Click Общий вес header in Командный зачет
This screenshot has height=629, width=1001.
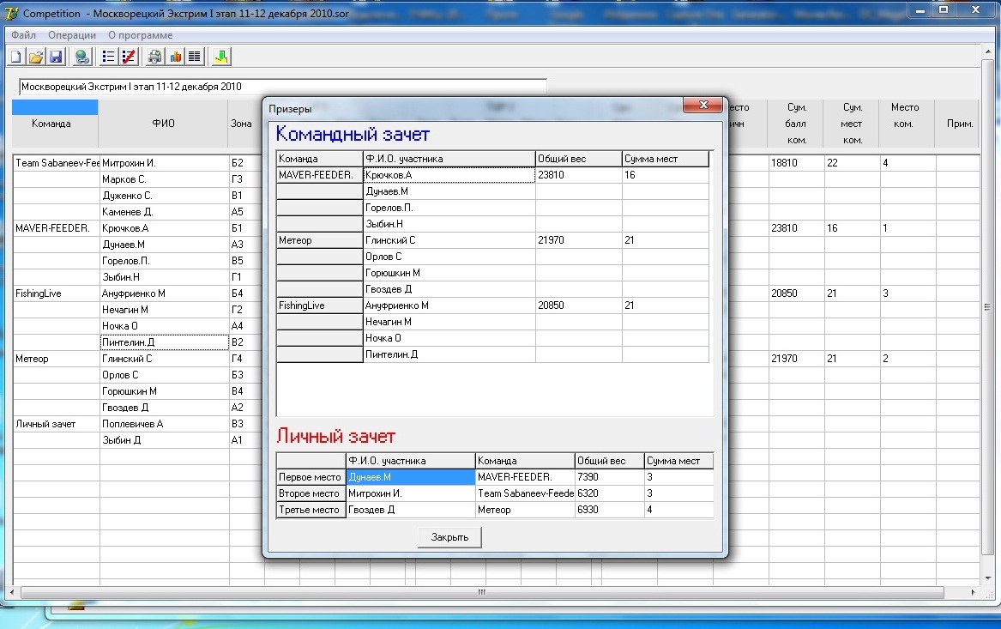pyautogui.click(x=578, y=159)
